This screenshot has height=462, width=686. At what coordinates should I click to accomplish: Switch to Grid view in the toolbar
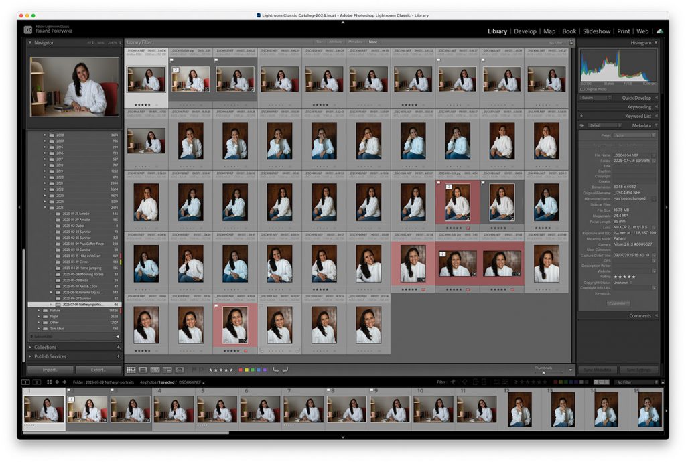(x=131, y=370)
